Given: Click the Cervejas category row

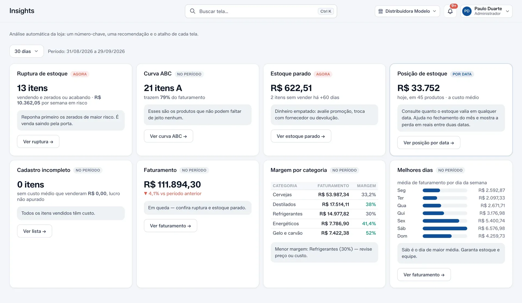Looking at the screenshot, I should click(x=324, y=194).
